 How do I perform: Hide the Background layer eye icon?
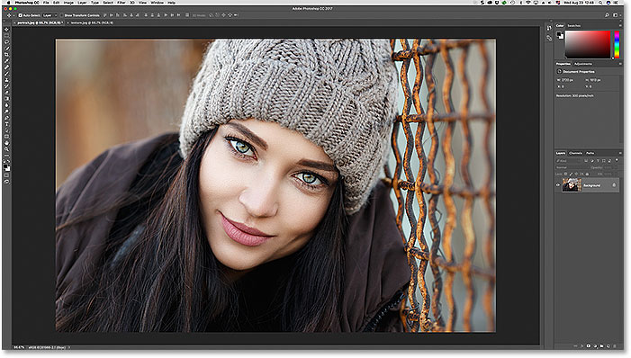tap(558, 185)
